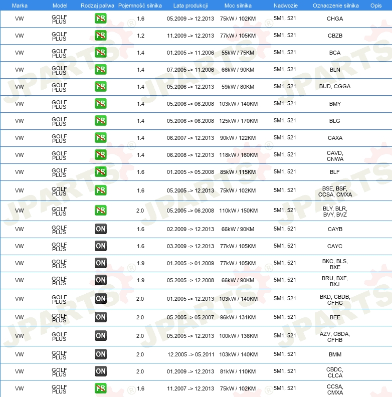Click the diesel ON icon for CAYB

tap(101, 229)
